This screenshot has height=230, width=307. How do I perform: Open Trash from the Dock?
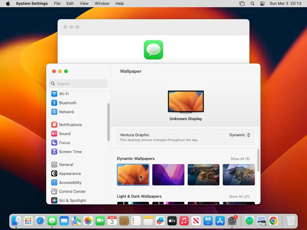tap(291, 221)
